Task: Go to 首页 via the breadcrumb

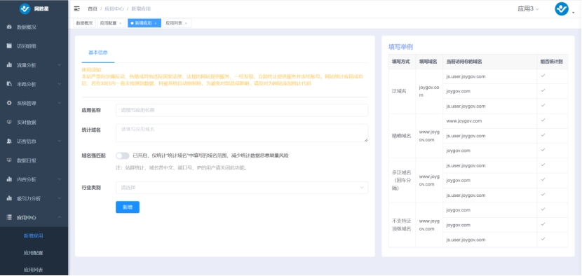Action: 93,9
